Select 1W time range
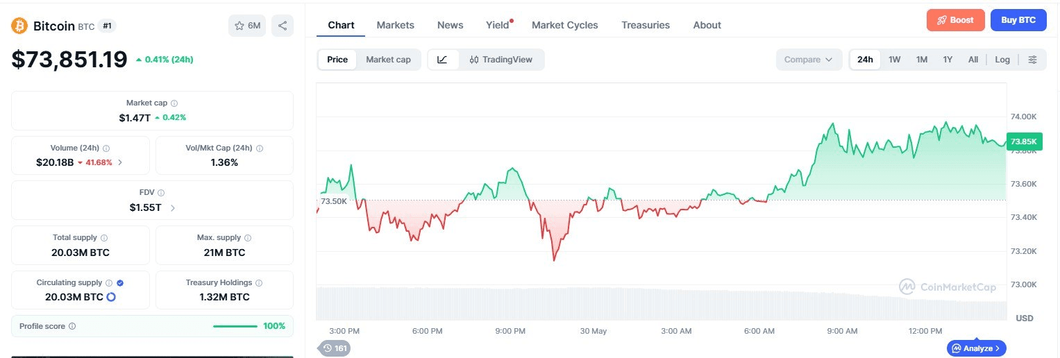Image resolution: width=1060 pixels, height=358 pixels. tap(894, 60)
